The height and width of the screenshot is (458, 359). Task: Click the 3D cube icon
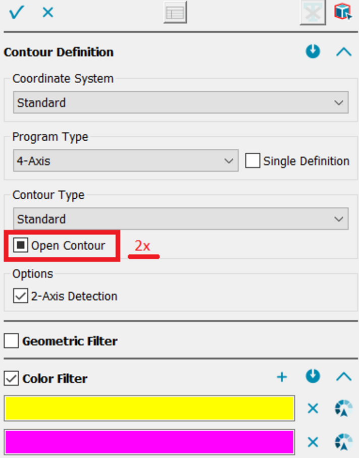coord(343,12)
